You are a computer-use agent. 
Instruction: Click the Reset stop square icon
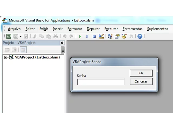[x=94, y=37]
